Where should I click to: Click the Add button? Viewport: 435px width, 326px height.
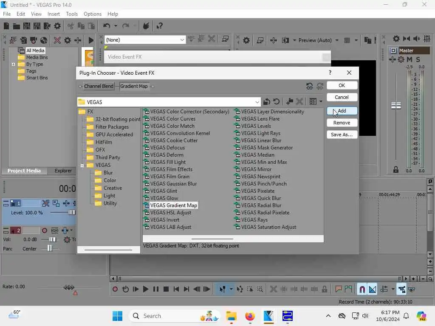tap(342, 111)
